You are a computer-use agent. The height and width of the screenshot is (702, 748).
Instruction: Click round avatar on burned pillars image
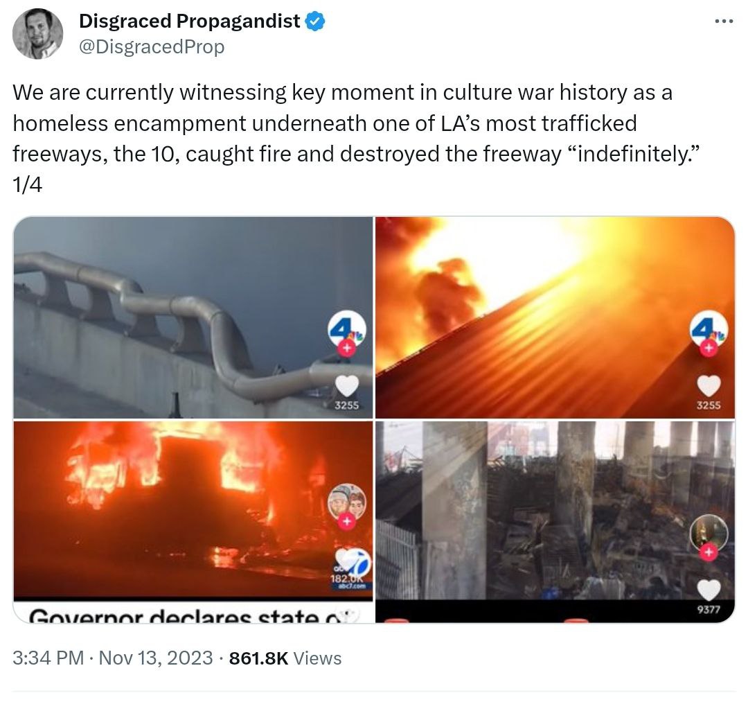pos(709,534)
